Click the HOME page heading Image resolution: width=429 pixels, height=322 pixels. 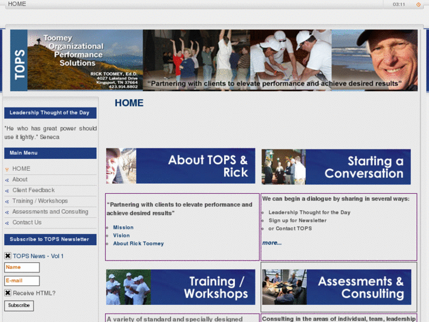[x=129, y=103]
